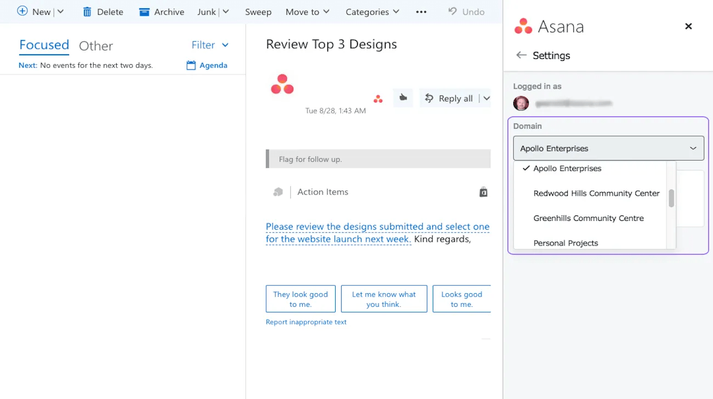Open the Categories dropdown

coord(372,12)
